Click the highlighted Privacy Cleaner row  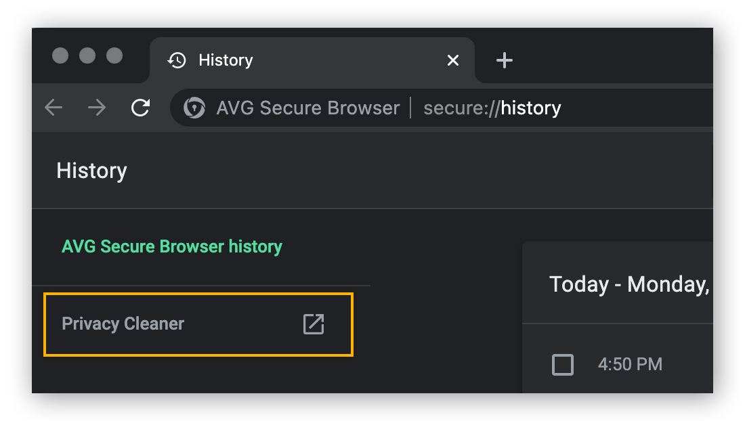[x=198, y=324]
